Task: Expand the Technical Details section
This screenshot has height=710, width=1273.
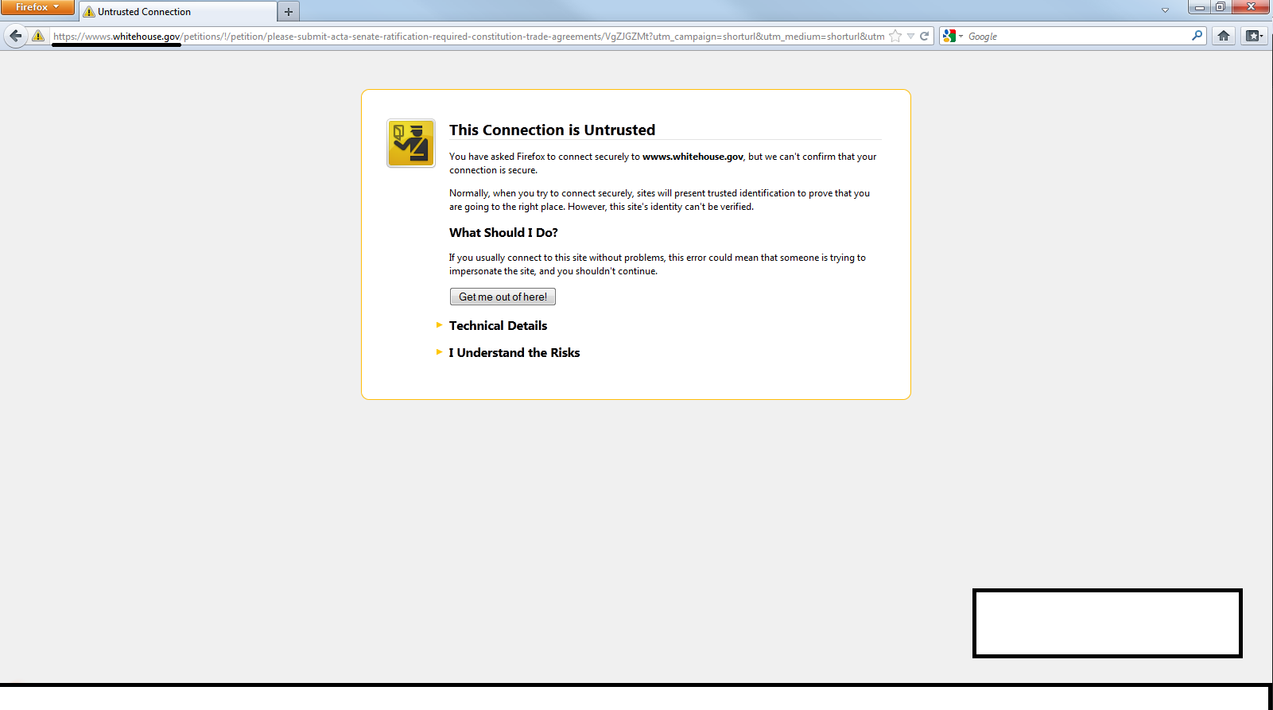Action: [498, 326]
